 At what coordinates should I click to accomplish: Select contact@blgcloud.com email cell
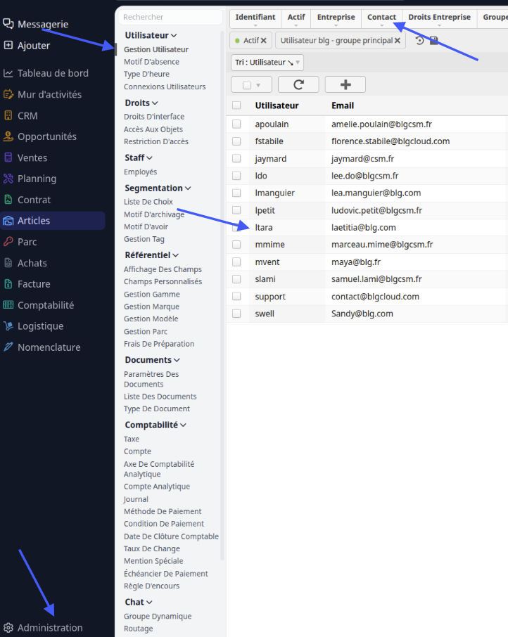pos(375,297)
